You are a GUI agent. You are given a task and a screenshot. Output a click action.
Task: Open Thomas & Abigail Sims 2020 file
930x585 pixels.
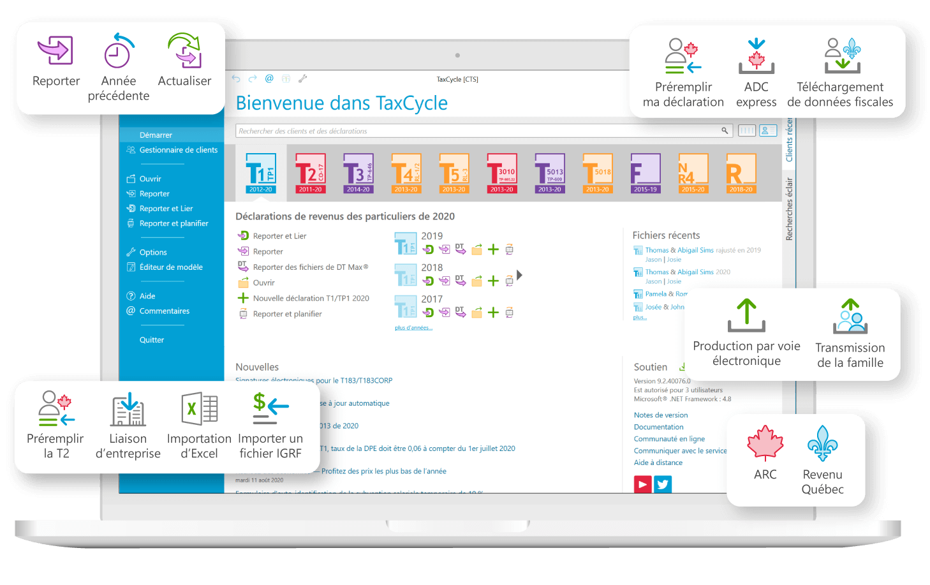tap(682, 272)
